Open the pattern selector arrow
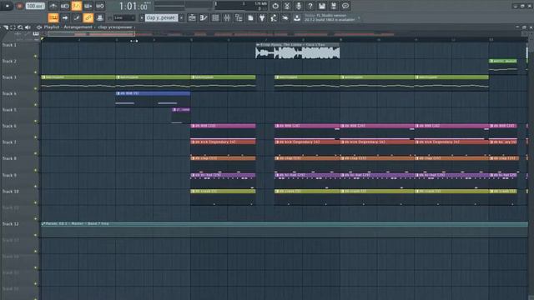 [x=142, y=17]
